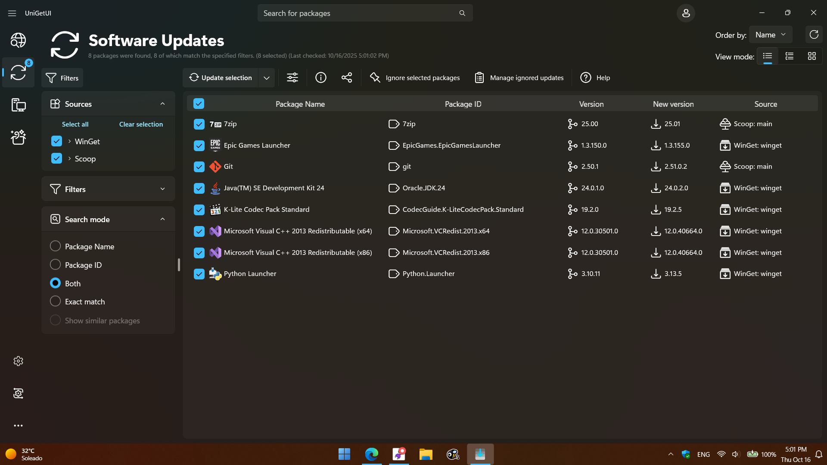Screen dimensions: 827x465
Task: Uncheck the Scoop source checkbox
Action: click(56, 158)
